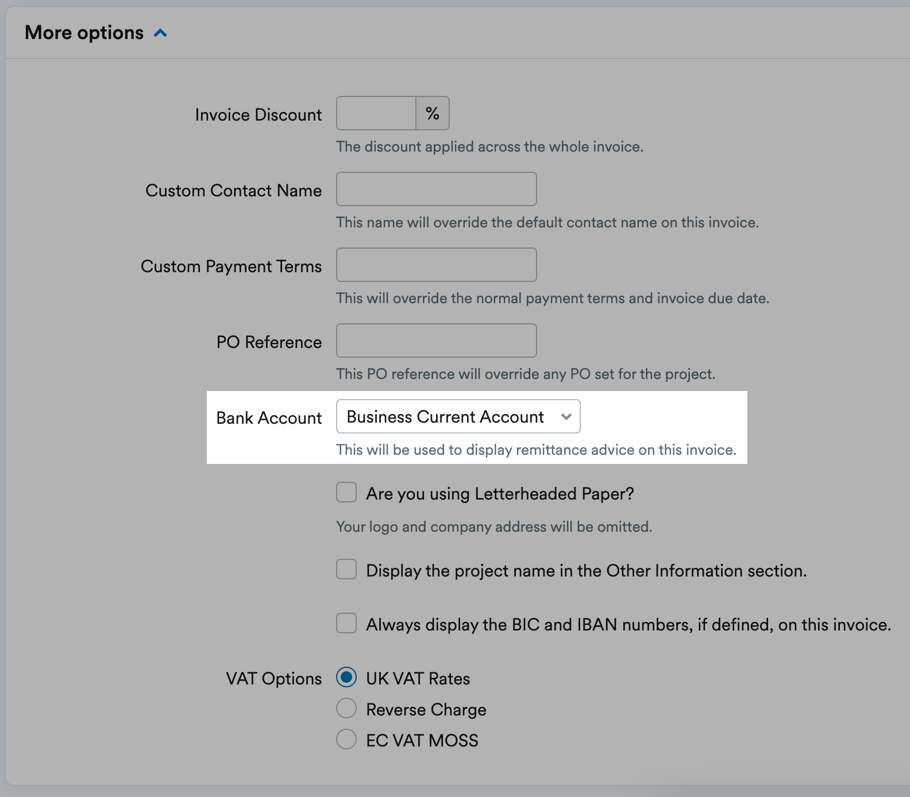Click the PO Reference text field
910x797 pixels.
pyautogui.click(x=436, y=340)
